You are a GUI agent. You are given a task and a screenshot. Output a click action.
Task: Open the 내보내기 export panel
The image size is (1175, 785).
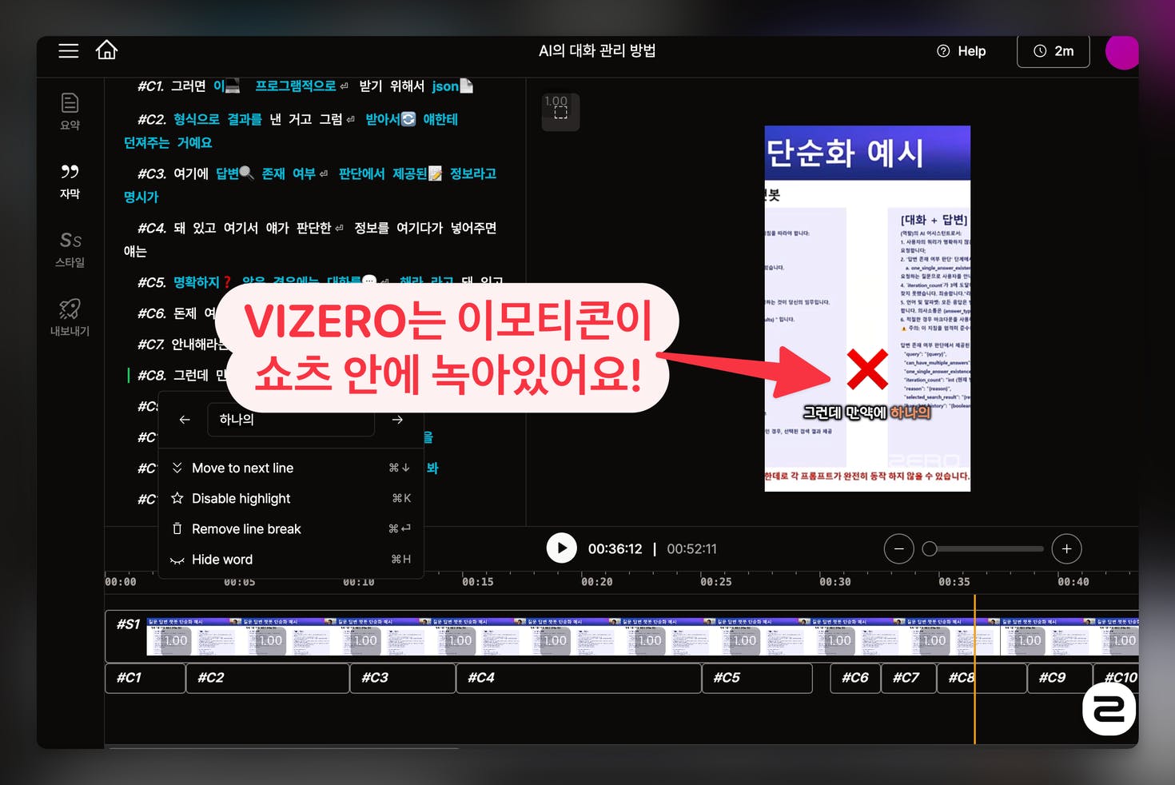pos(70,317)
